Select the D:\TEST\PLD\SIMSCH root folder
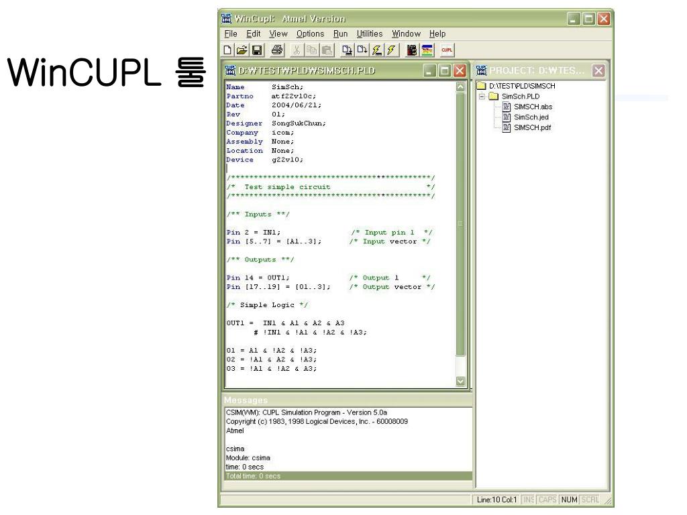The width and height of the screenshot is (687, 515). (522, 86)
